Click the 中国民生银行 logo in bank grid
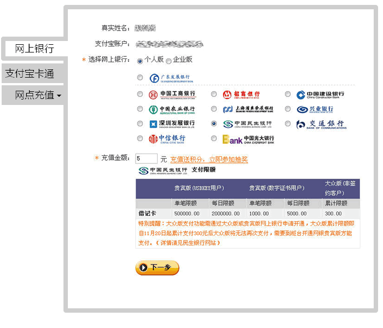 point(247,124)
